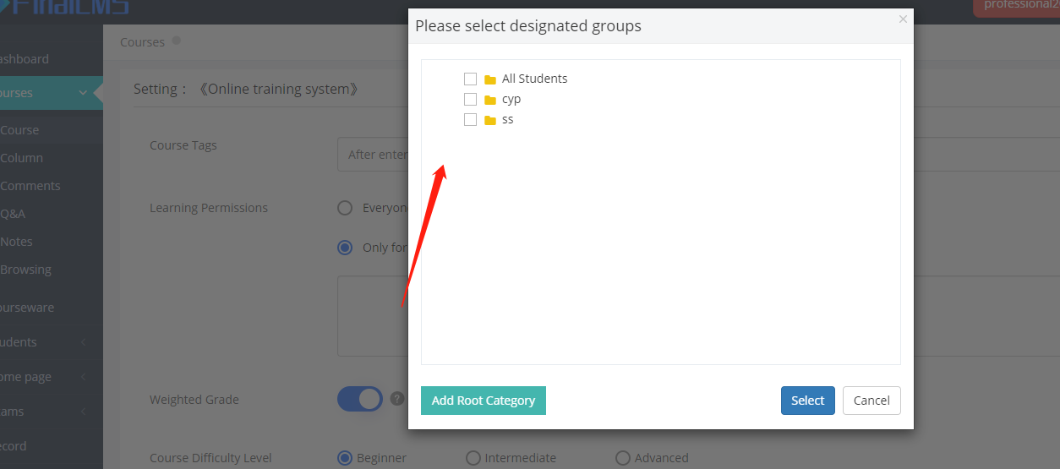Click the ss folder icon
1060x469 pixels.
(x=490, y=120)
